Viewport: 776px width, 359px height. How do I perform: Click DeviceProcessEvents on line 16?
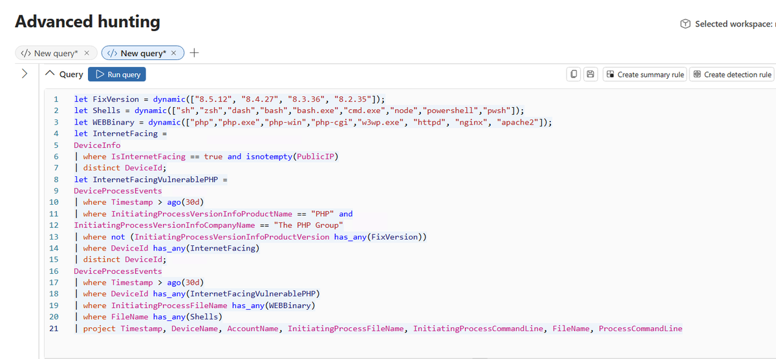[118, 271]
